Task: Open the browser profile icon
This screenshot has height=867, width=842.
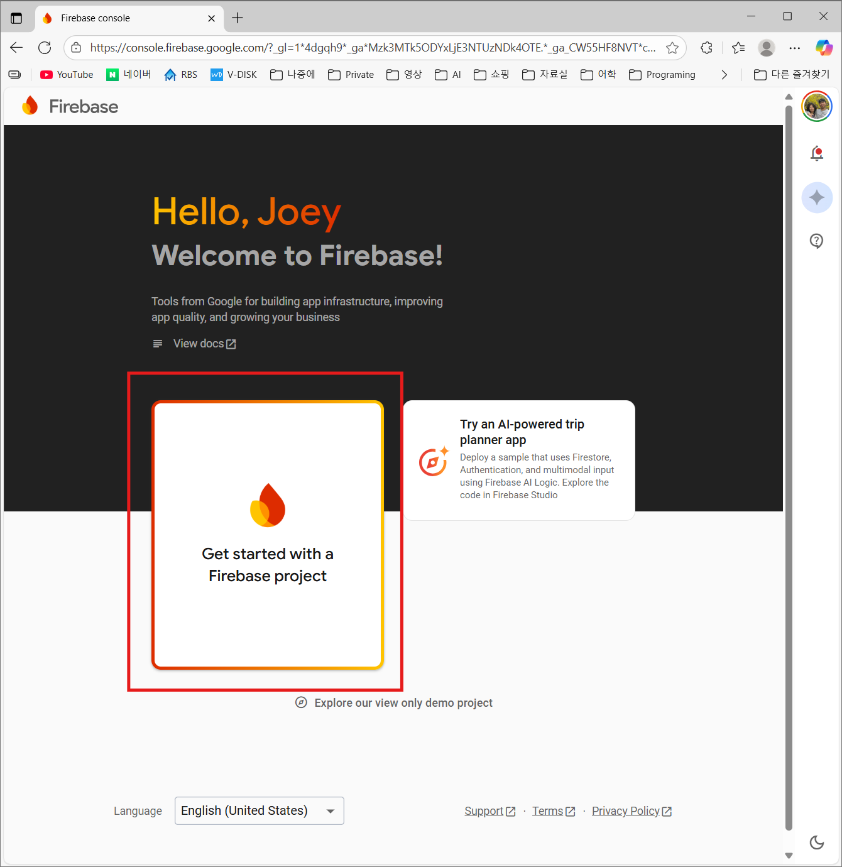Action: click(767, 48)
